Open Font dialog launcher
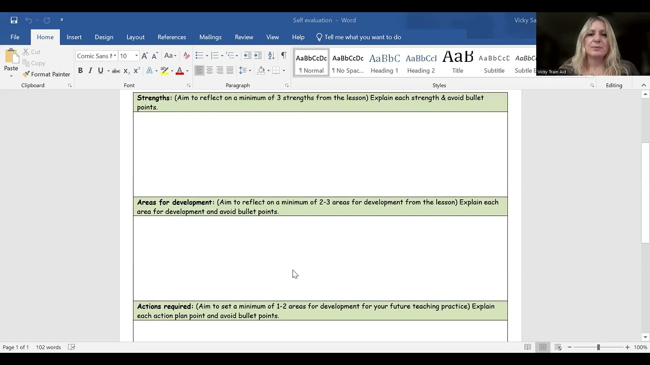The image size is (650, 365). coord(188,86)
